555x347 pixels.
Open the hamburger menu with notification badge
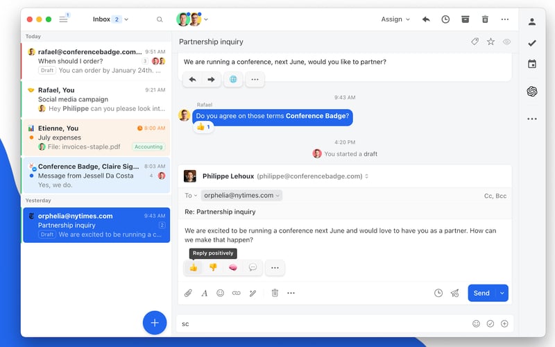[x=64, y=19]
